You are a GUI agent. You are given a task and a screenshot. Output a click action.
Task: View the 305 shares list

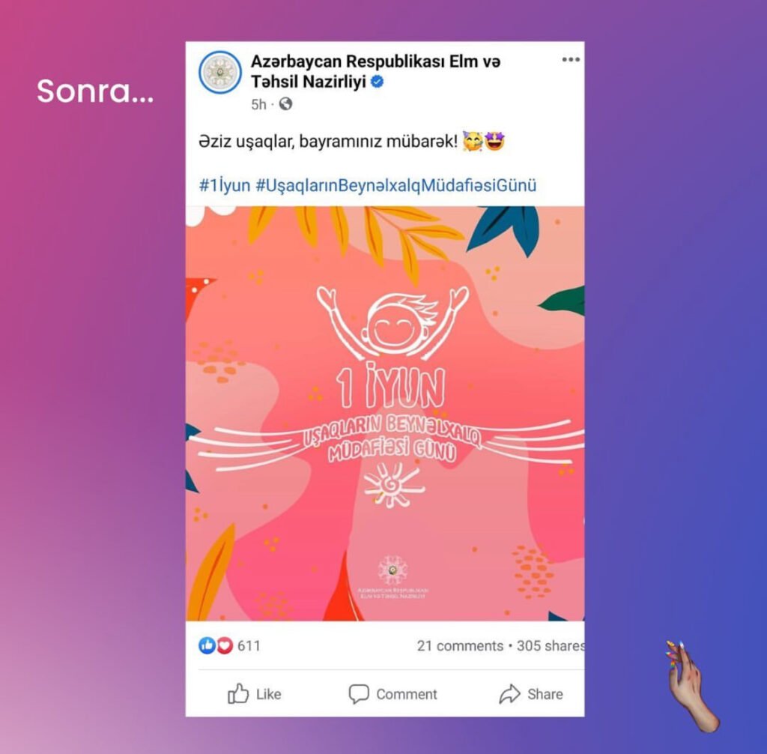click(551, 646)
